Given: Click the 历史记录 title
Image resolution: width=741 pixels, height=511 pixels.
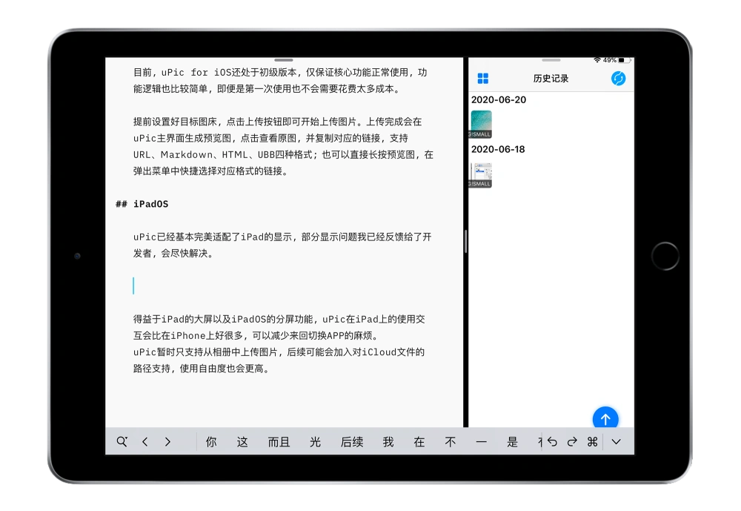Looking at the screenshot, I should point(551,79).
